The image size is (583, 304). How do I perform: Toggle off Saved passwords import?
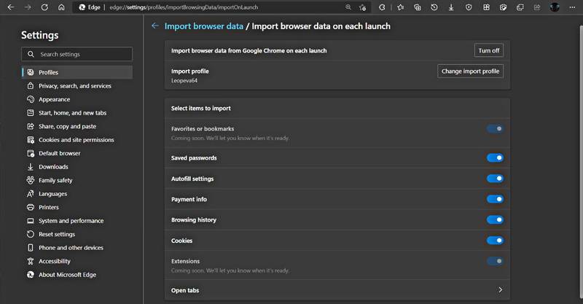click(x=495, y=157)
